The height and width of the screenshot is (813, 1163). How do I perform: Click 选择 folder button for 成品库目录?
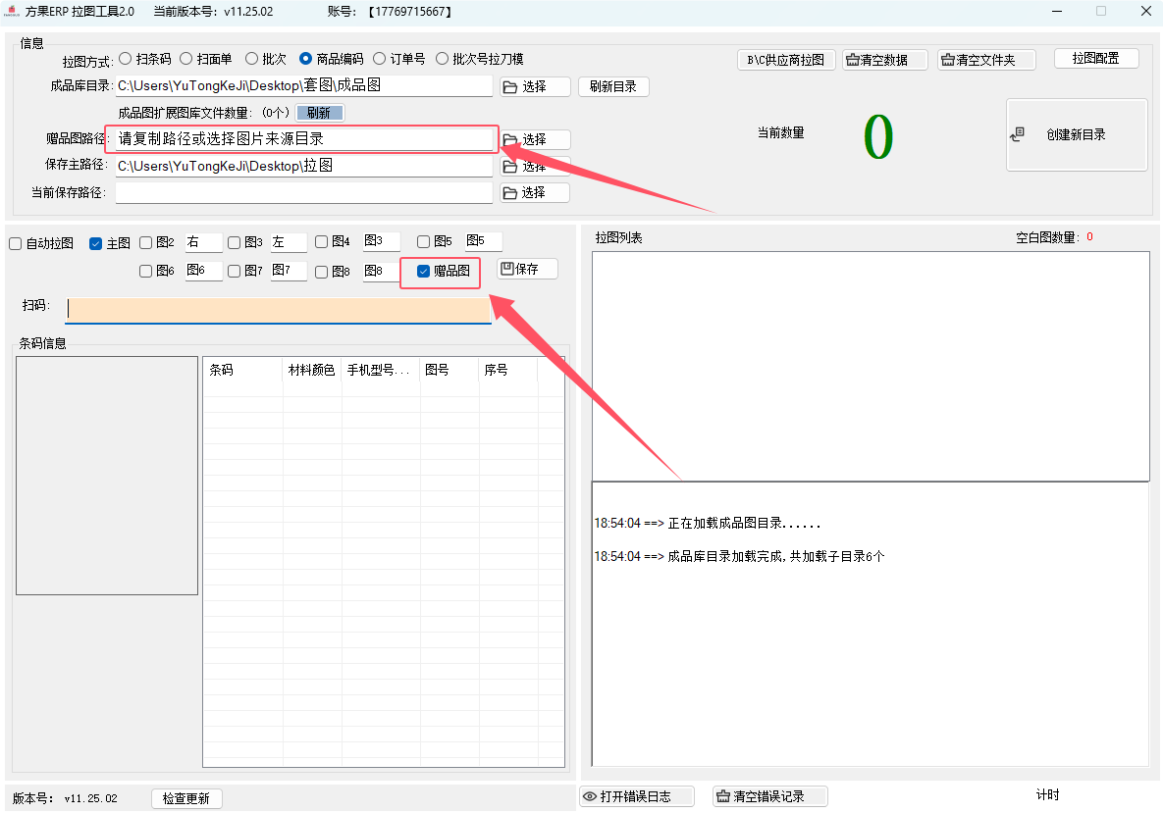pyautogui.click(x=535, y=86)
